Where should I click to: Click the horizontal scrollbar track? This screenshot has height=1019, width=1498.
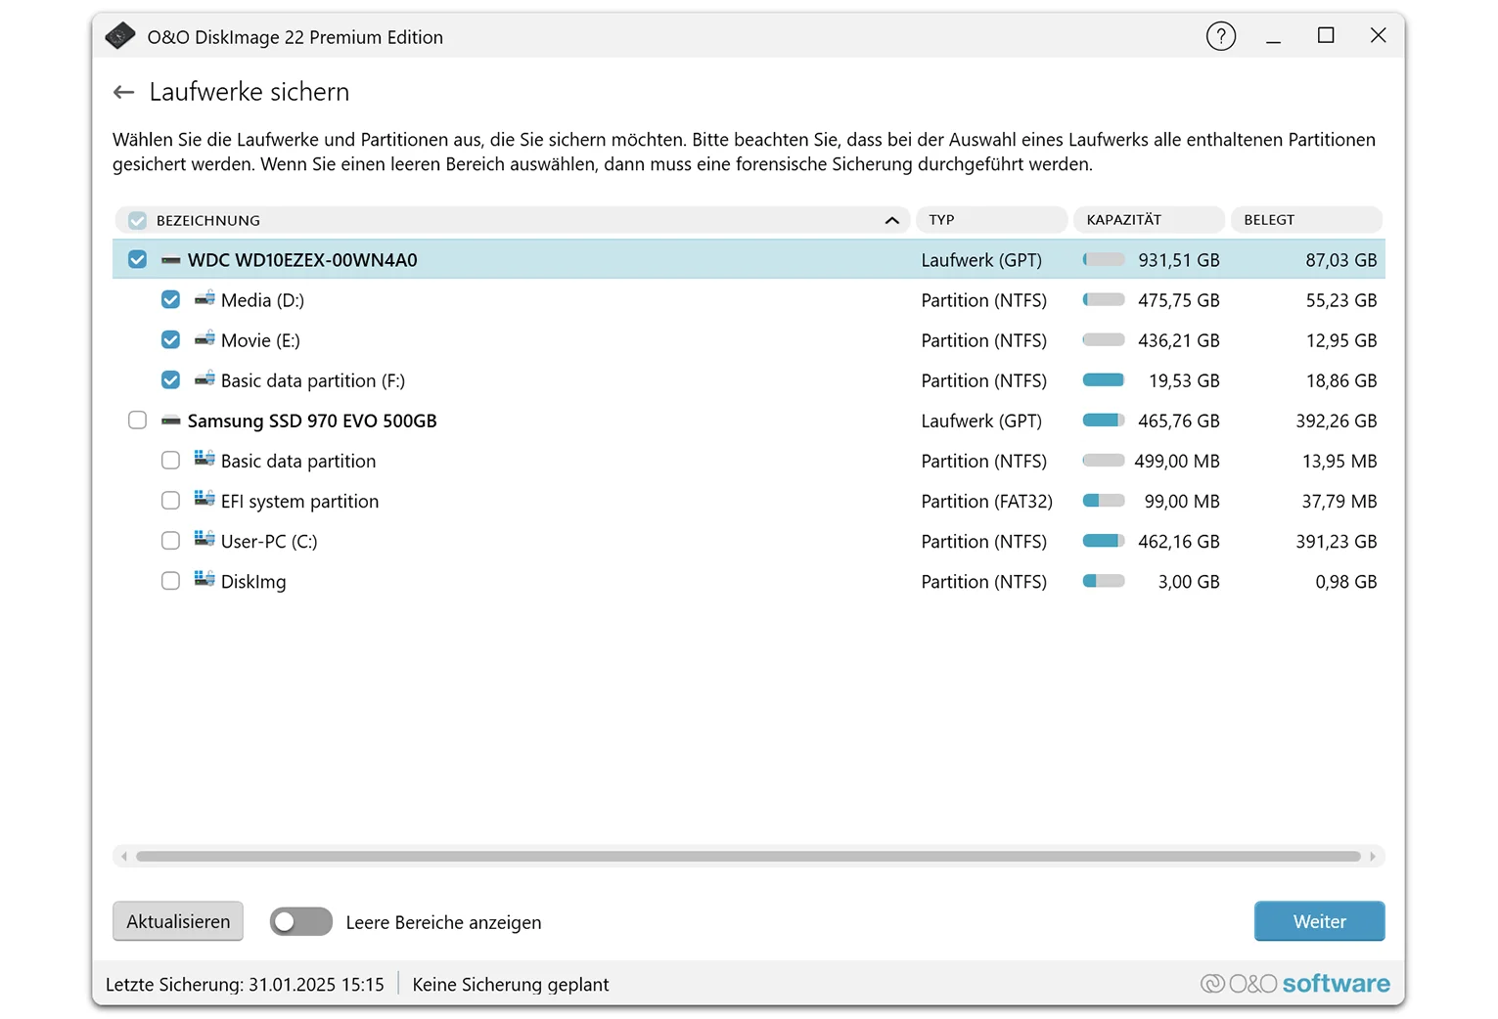[749, 857]
